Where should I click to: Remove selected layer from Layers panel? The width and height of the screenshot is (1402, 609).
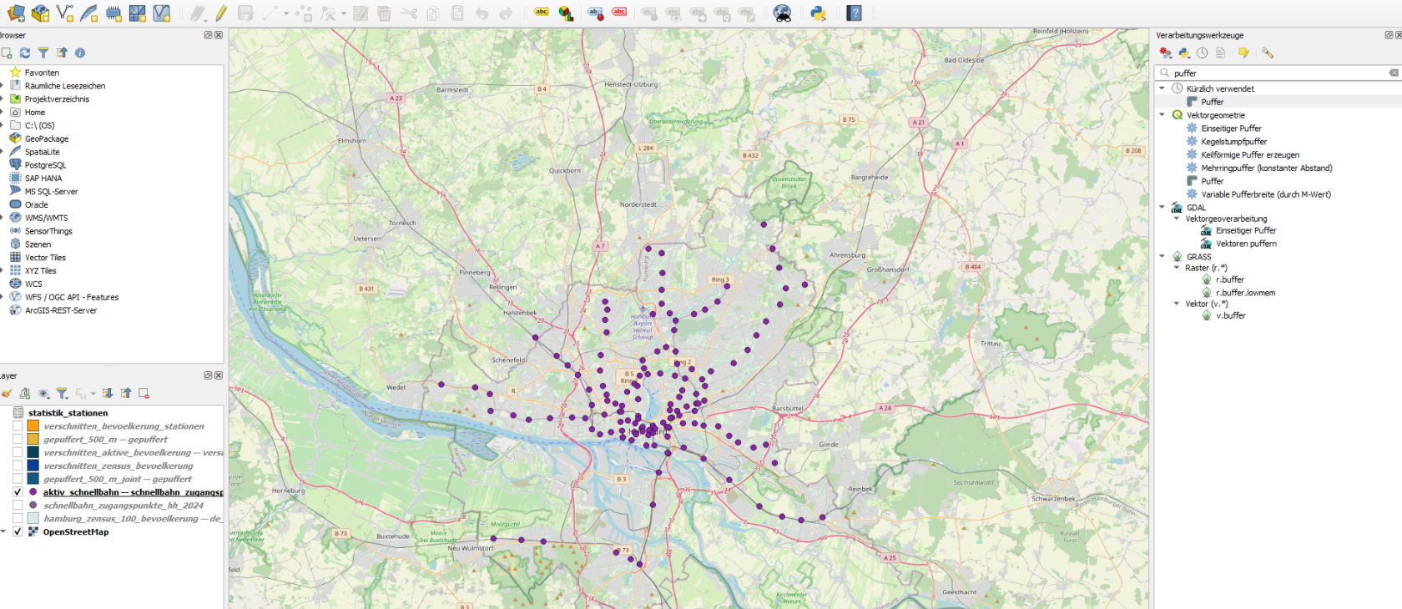pyautogui.click(x=144, y=393)
